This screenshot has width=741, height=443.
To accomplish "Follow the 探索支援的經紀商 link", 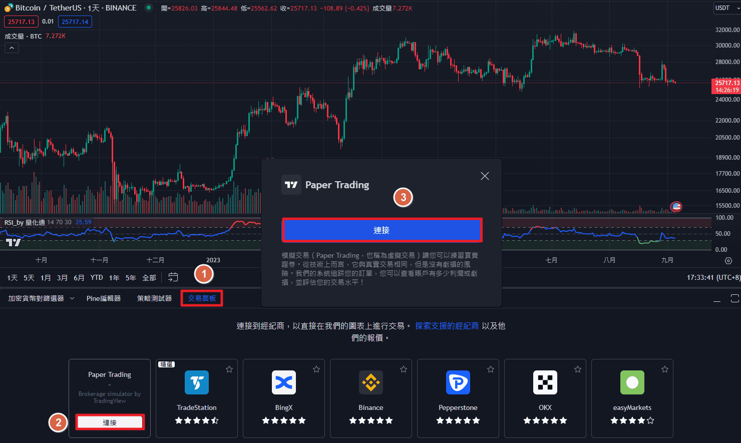I will click(x=447, y=326).
